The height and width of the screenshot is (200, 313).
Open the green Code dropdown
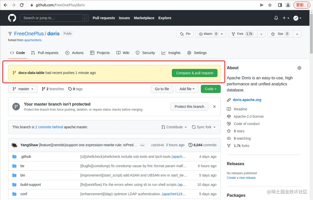coord(211,89)
